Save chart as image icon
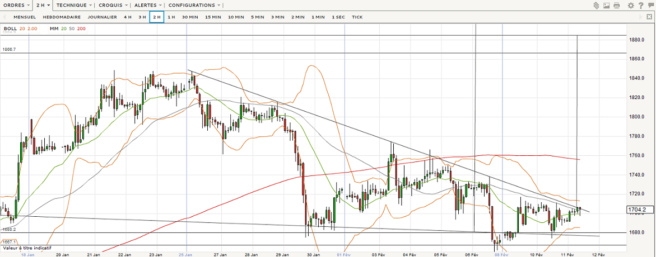 click(x=607, y=6)
